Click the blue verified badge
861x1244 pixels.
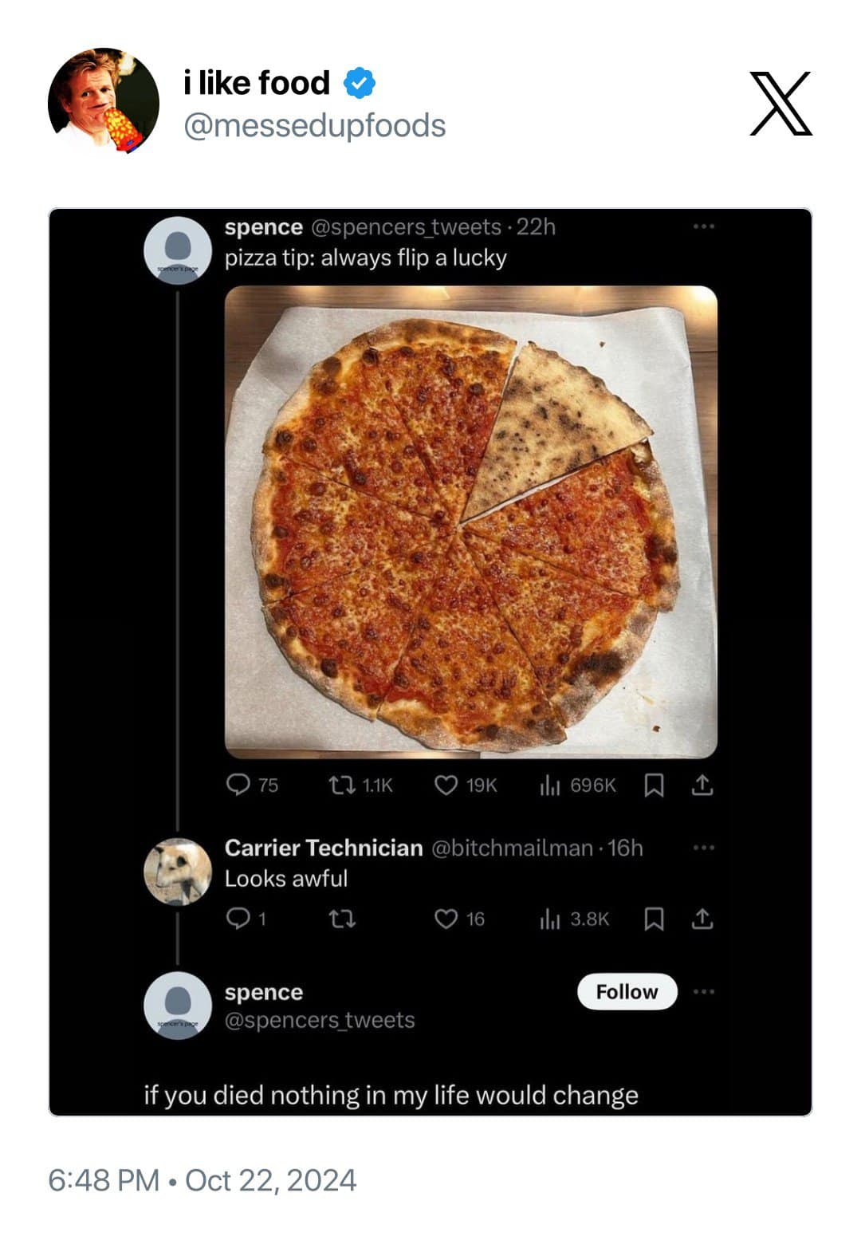click(359, 83)
